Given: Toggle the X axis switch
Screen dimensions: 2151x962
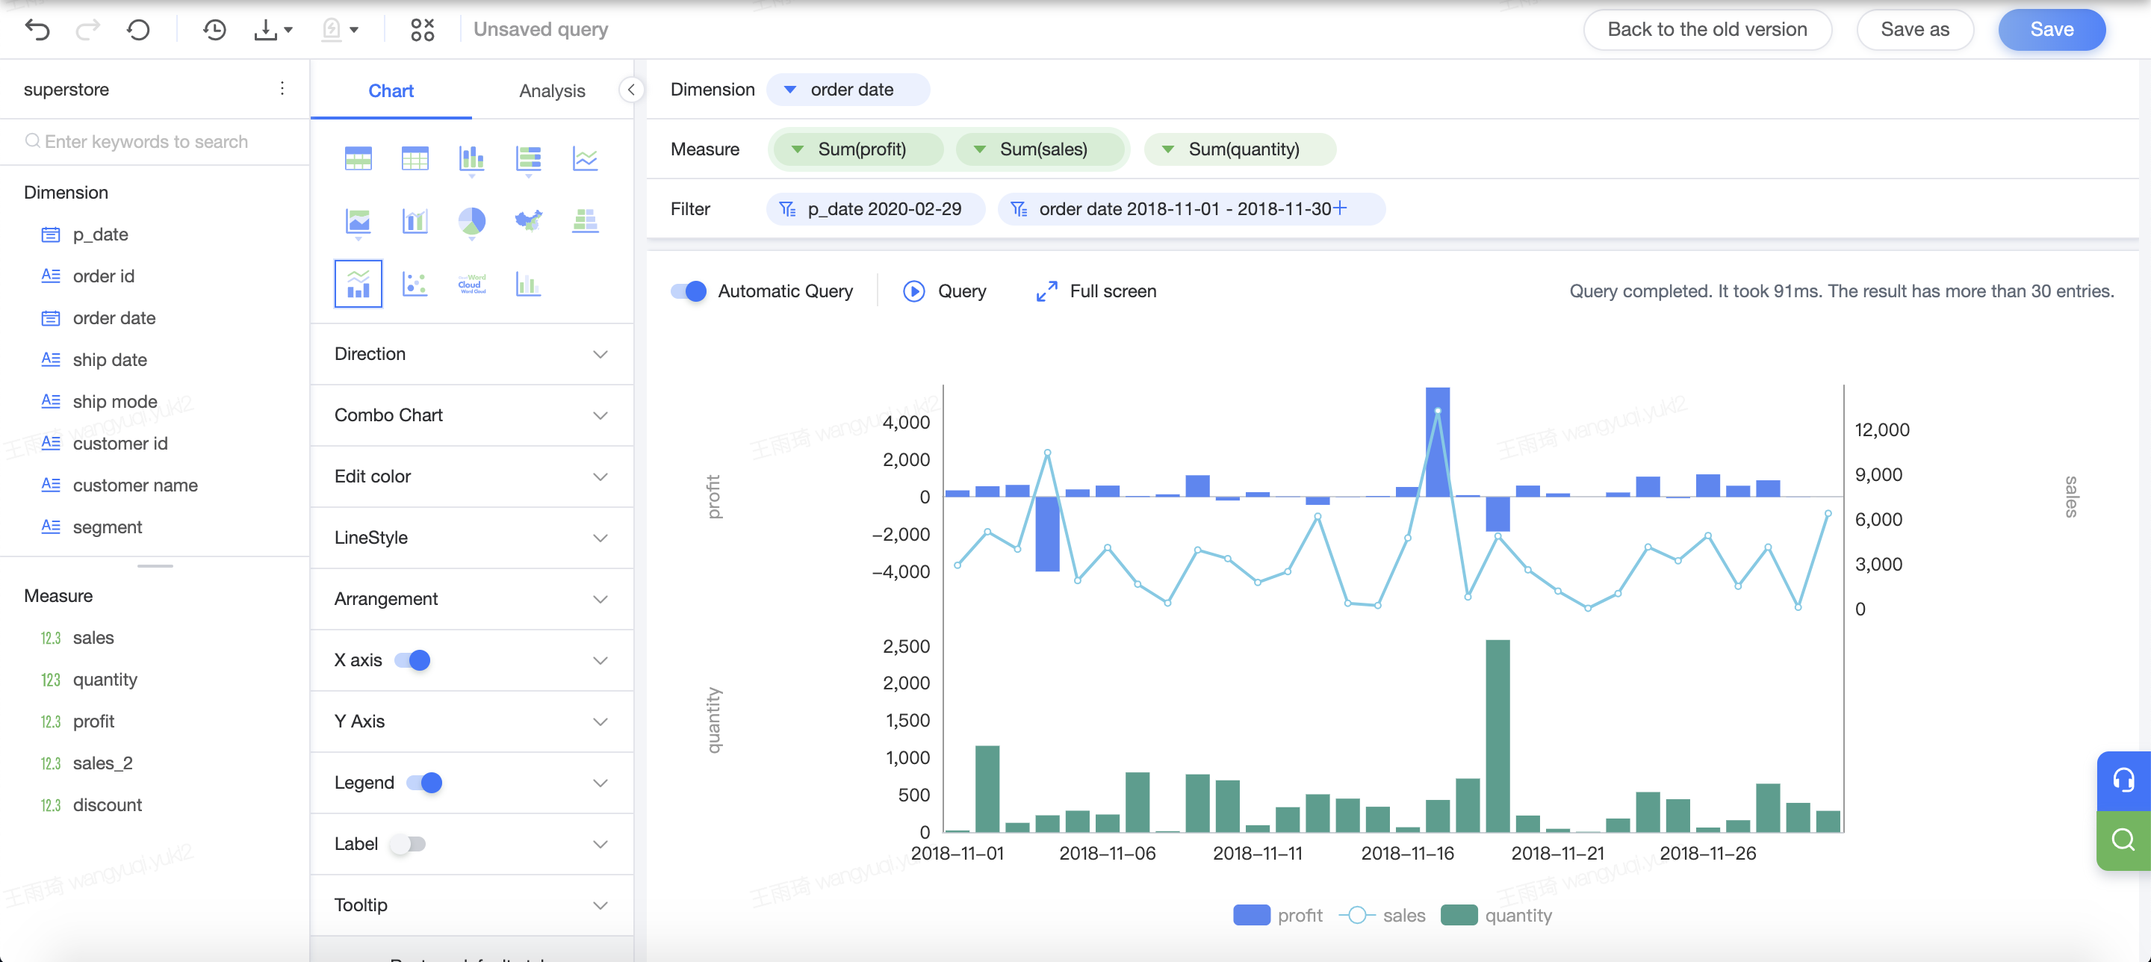Looking at the screenshot, I should point(412,660).
